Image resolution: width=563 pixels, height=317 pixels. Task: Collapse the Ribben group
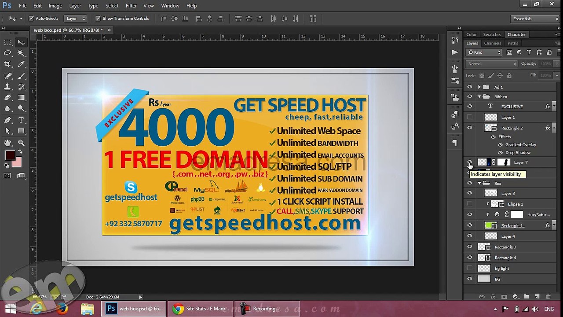tap(479, 96)
